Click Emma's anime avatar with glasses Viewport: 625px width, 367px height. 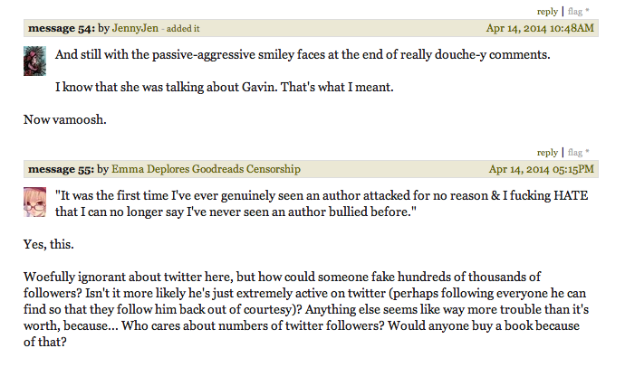tap(34, 202)
